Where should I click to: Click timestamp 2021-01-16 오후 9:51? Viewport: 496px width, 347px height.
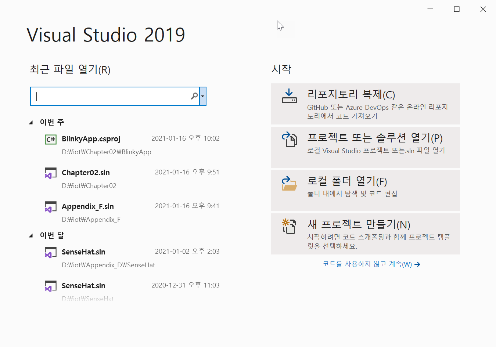pos(187,172)
